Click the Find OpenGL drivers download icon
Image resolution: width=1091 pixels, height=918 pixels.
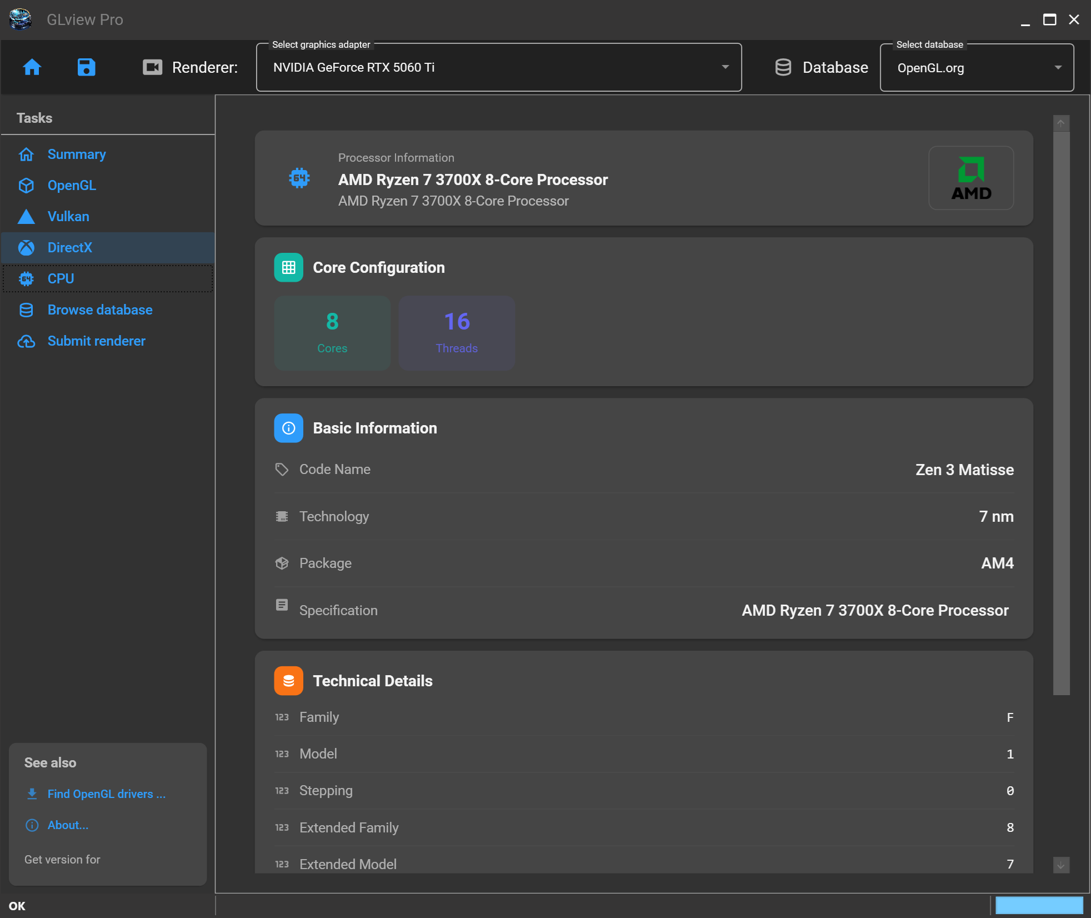click(32, 794)
